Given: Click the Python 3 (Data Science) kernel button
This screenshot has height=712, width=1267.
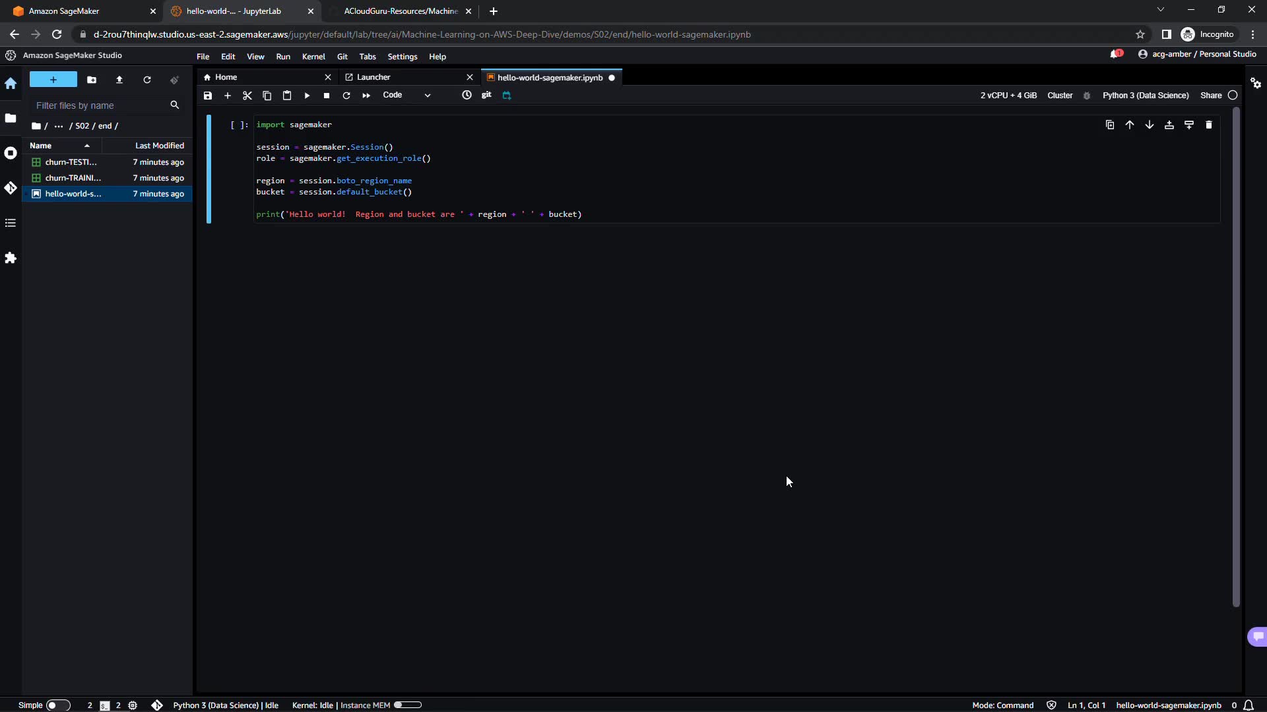Looking at the screenshot, I should (x=1146, y=96).
